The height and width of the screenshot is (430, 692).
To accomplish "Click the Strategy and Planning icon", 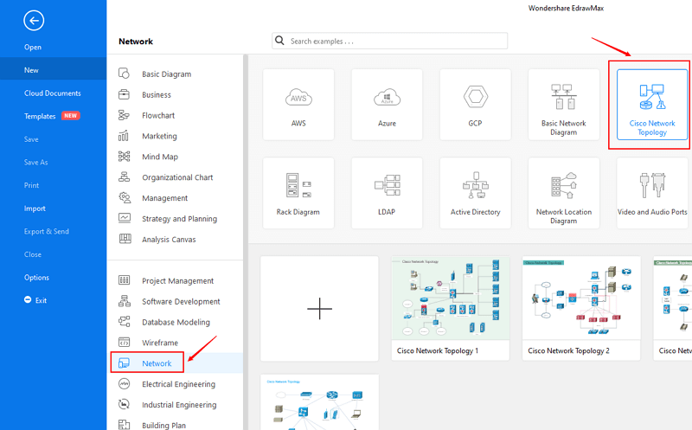I will [125, 218].
